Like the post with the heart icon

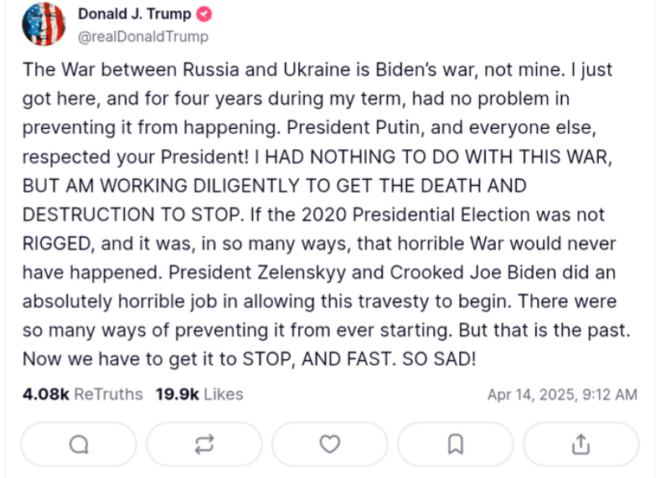(x=330, y=445)
